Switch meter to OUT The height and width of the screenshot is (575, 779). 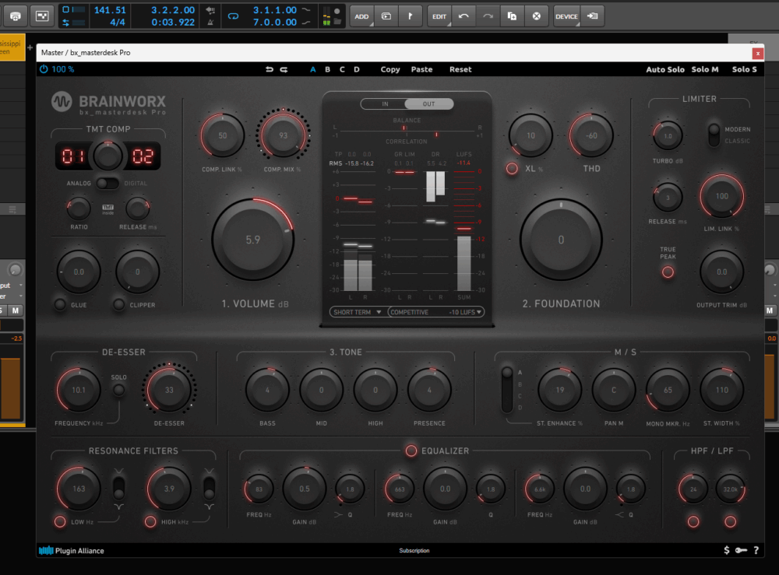(x=428, y=103)
